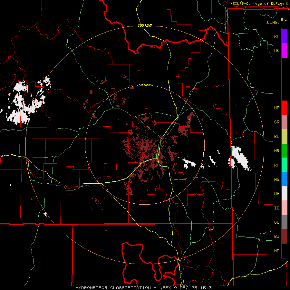Click the HR legend label
The image size is (290, 290).
click(276, 151)
